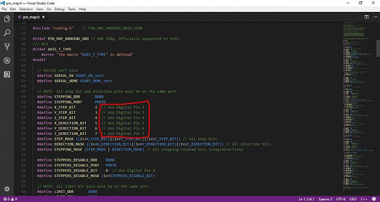Close the pin_map.h tab
The width and height of the screenshot is (380, 202).
43,17
